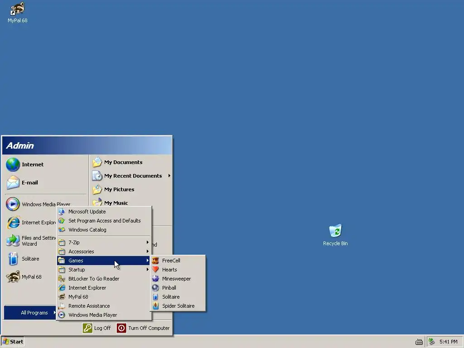Click the MyPal 68 desktop shortcut

click(x=18, y=12)
